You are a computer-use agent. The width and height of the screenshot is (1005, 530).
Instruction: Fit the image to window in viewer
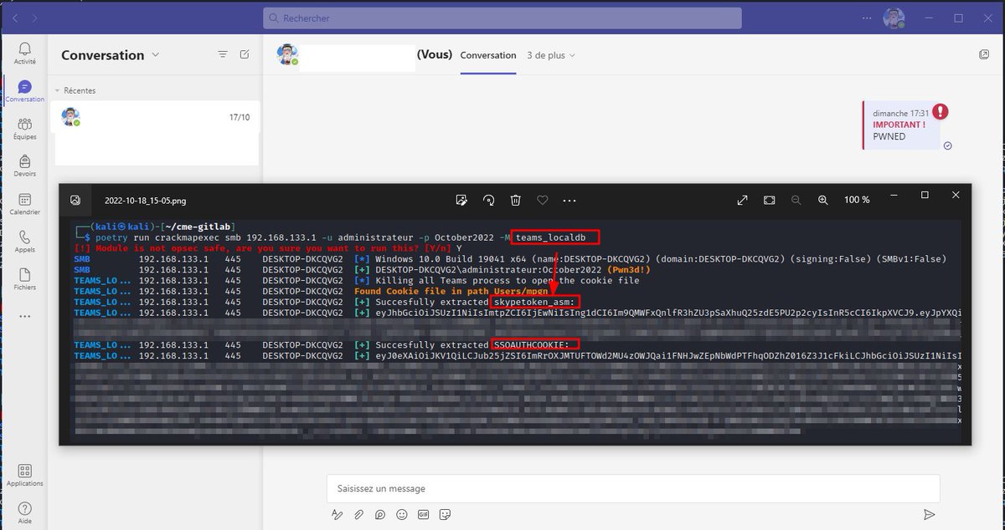(770, 200)
